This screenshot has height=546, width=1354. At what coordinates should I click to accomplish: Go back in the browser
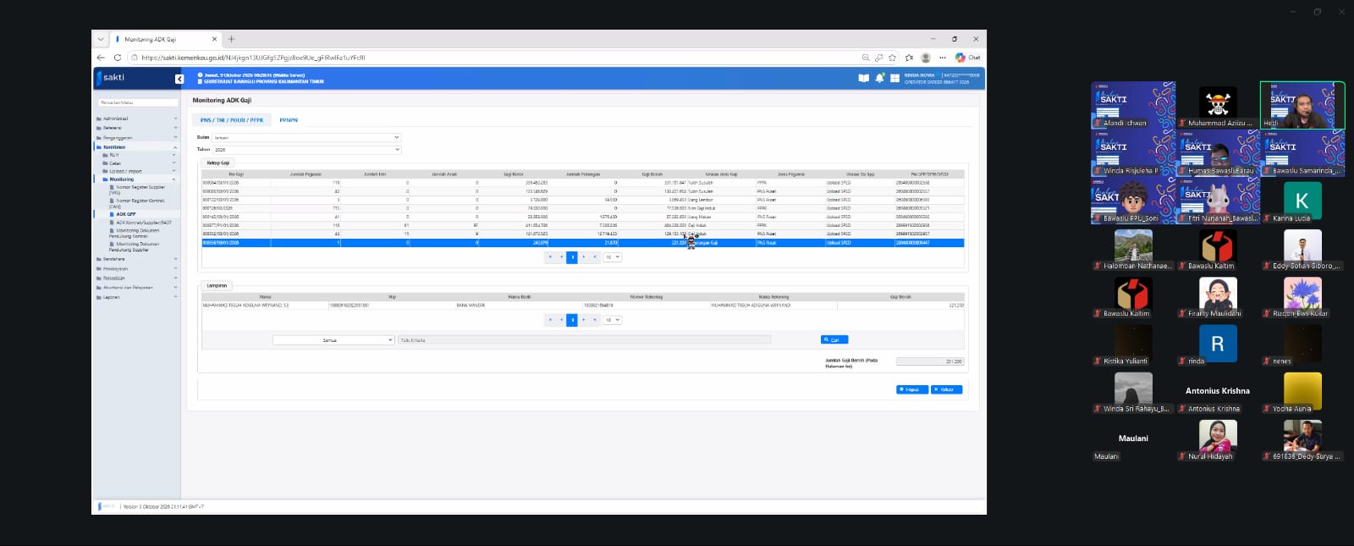(x=101, y=58)
